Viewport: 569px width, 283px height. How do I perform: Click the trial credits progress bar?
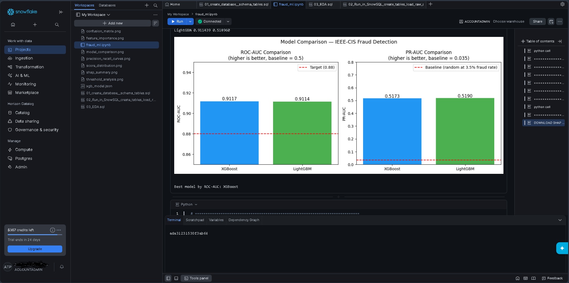[35, 235]
